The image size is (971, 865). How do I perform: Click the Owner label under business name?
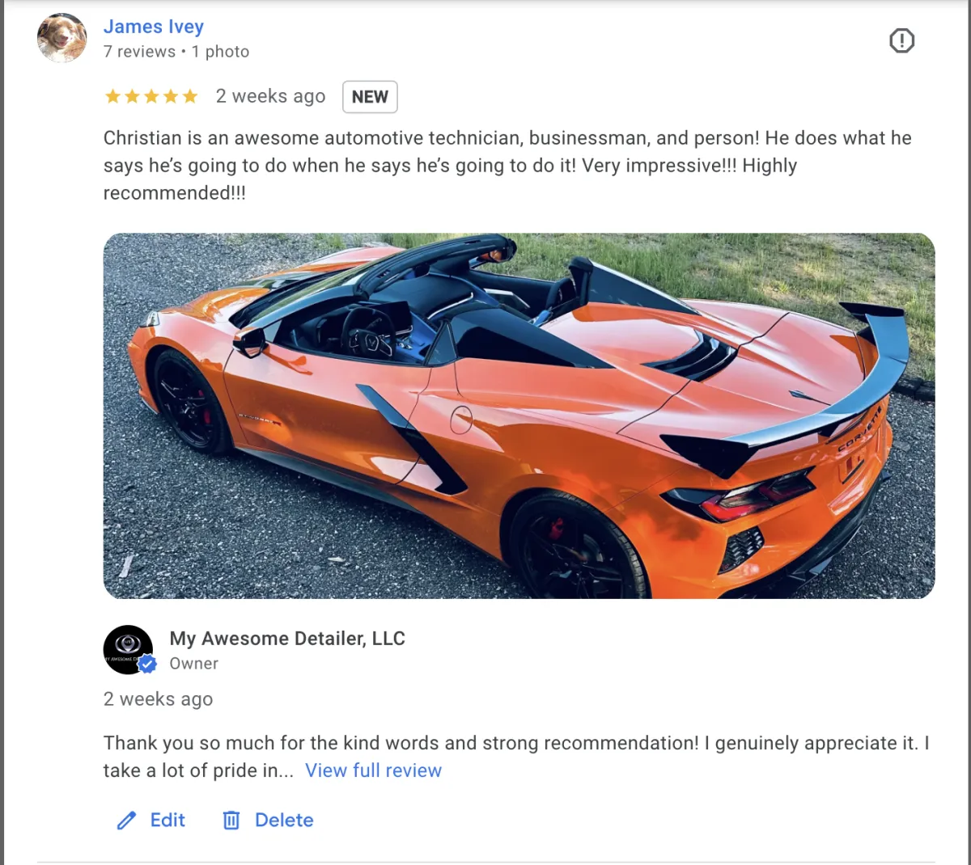194,664
